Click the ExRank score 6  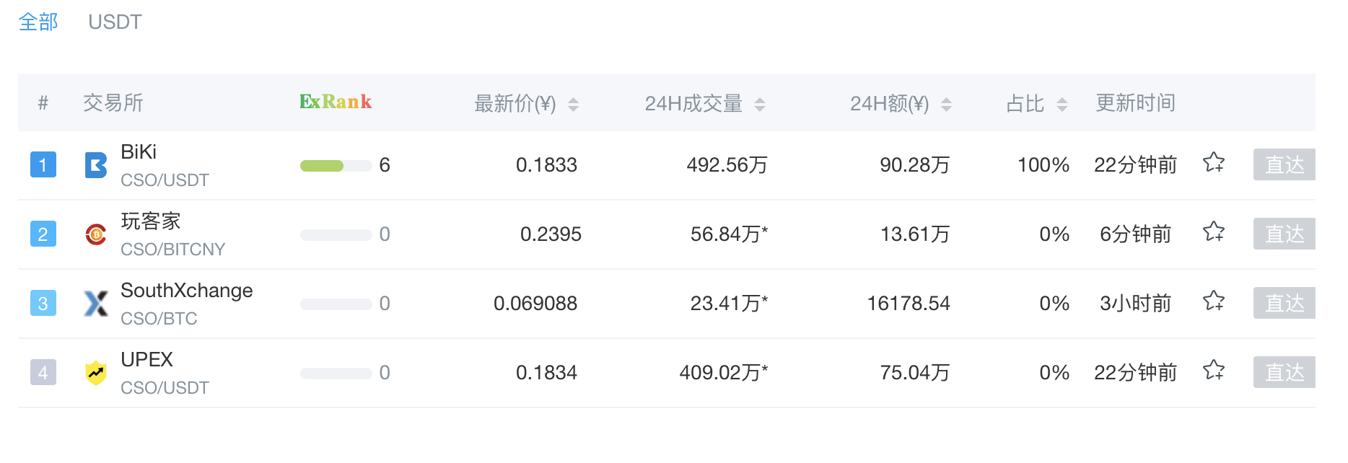385,165
